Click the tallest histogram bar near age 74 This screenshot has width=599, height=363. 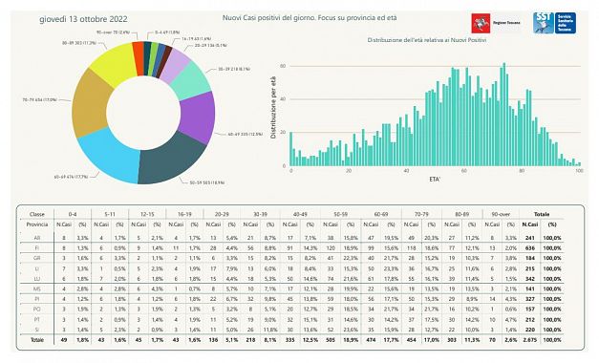click(x=504, y=114)
